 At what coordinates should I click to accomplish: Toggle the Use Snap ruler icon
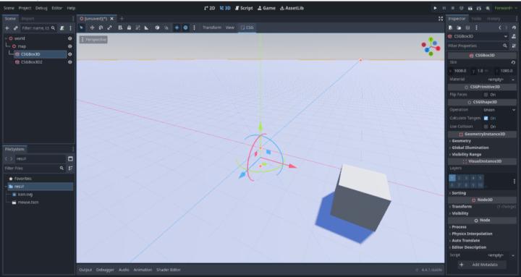point(146,27)
